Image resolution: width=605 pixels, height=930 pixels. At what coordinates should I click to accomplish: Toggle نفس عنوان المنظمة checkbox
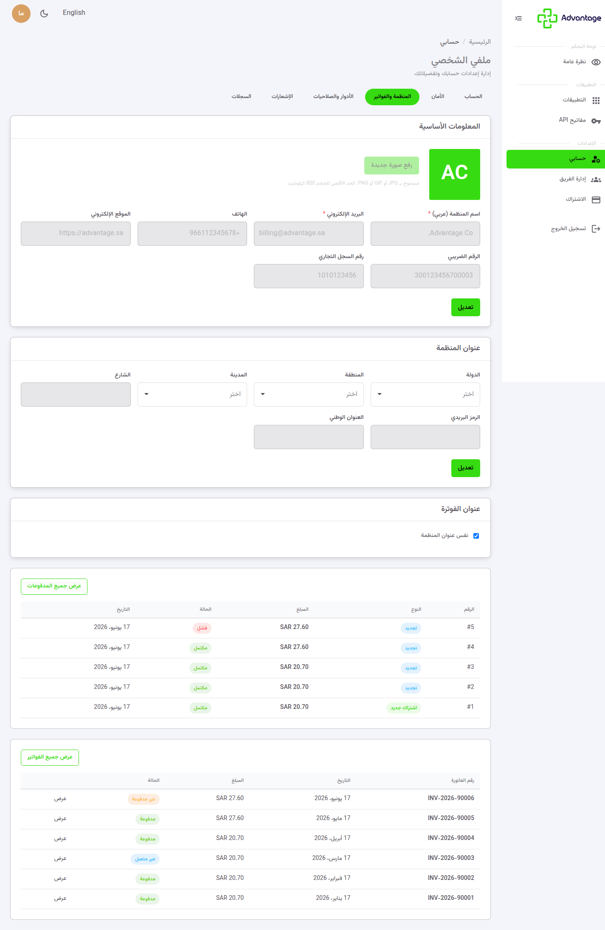click(x=476, y=536)
